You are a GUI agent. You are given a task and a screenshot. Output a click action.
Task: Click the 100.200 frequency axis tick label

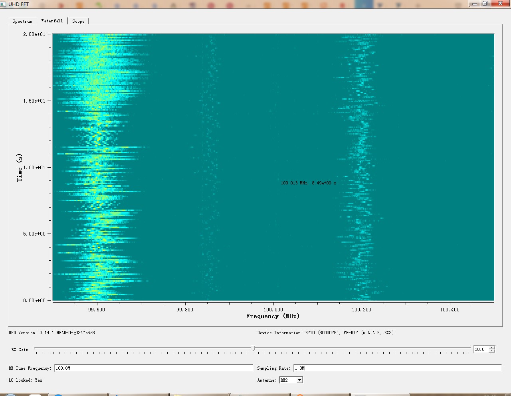[x=362, y=309]
